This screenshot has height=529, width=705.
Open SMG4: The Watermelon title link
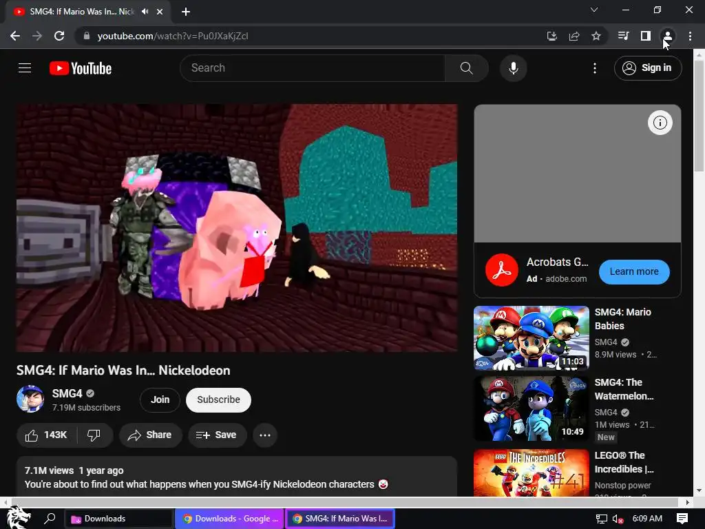tap(624, 389)
